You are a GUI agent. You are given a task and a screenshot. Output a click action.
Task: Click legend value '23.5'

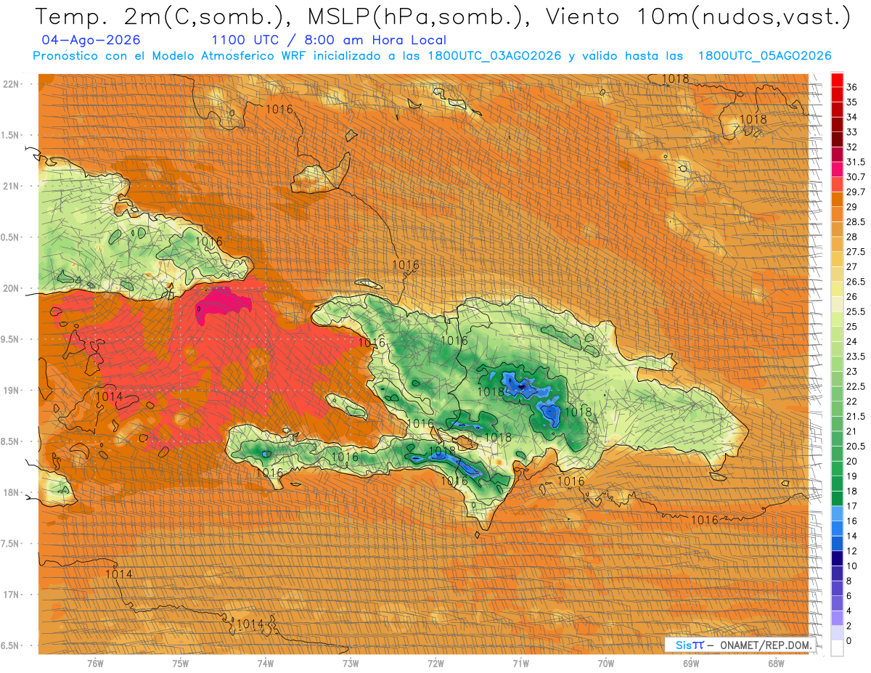[856, 356]
